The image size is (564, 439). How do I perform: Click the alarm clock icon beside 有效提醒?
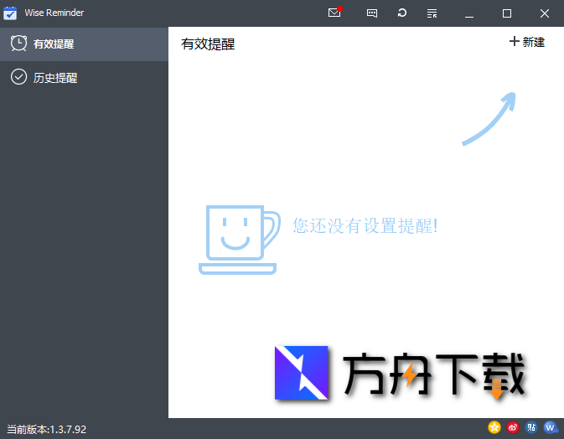coord(18,43)
